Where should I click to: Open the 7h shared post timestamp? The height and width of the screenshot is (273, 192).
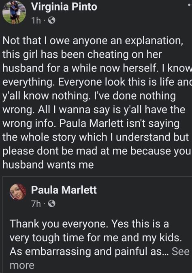coord(36,204)
